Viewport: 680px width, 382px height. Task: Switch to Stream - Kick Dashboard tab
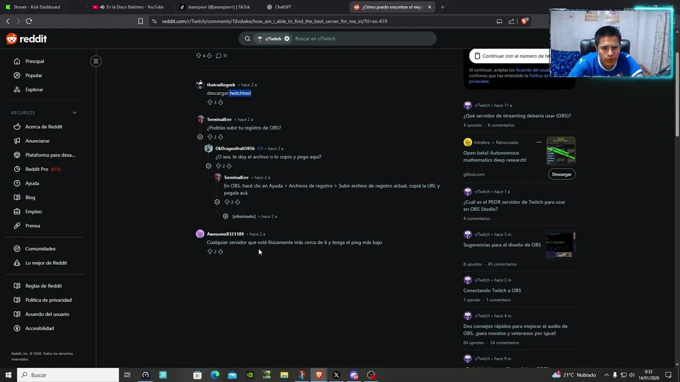tap(42, 7)
